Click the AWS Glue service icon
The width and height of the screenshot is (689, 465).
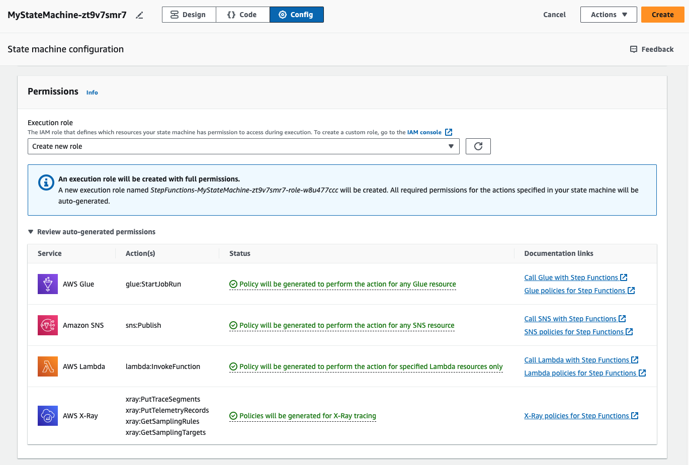[47, 284]
